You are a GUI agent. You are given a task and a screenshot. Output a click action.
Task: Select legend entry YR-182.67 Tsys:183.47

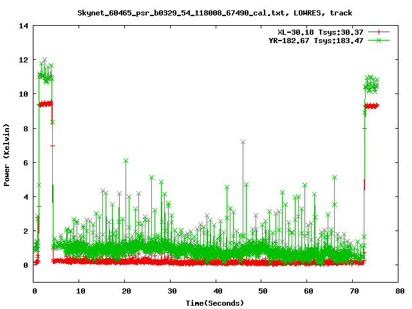click(316, 41)
